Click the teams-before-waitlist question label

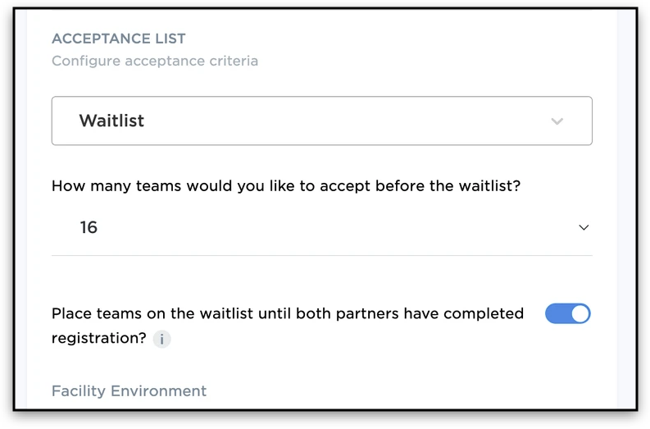(x=286, y=185)
